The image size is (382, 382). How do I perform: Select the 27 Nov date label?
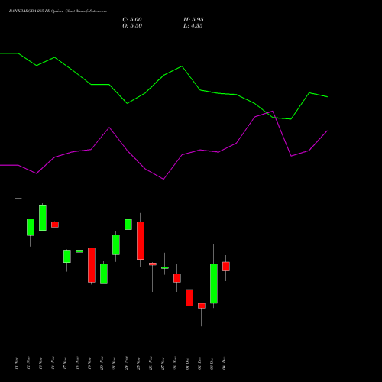(163, 363)
